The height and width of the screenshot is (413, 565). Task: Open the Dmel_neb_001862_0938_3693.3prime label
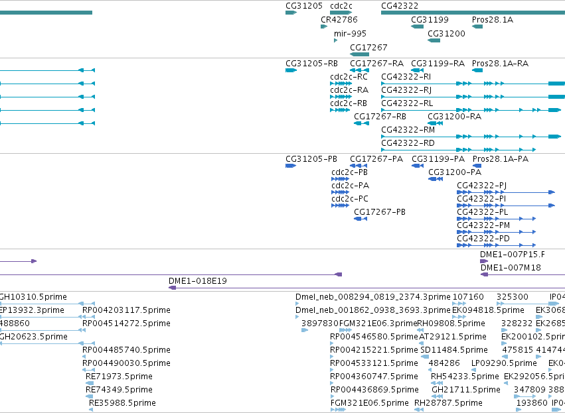(x=372, y=310)
